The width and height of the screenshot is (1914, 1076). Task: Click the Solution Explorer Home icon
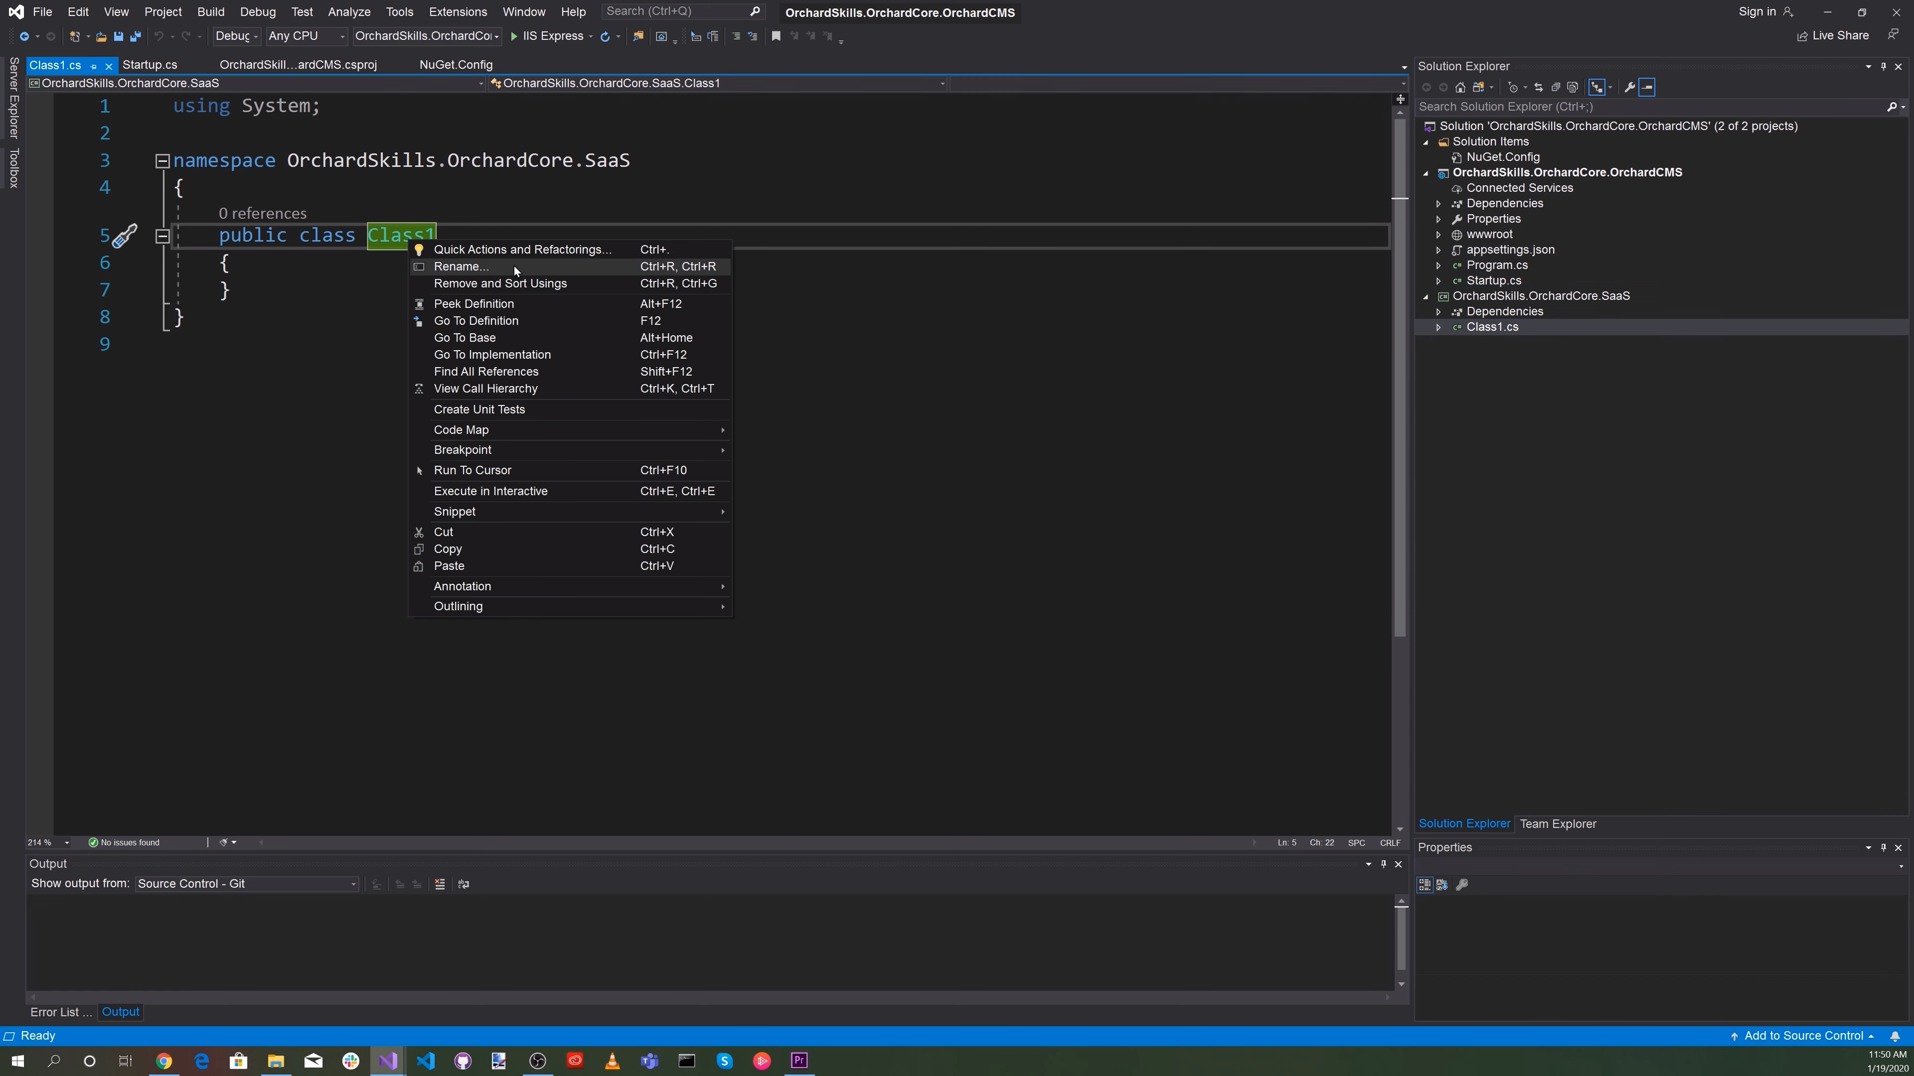(1460, 88)
